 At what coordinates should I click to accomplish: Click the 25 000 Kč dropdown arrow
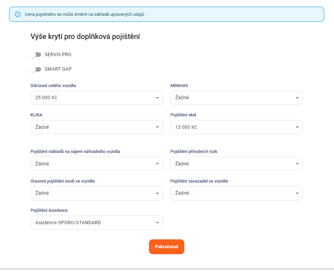pyautogui.click(x=157, y=98)
